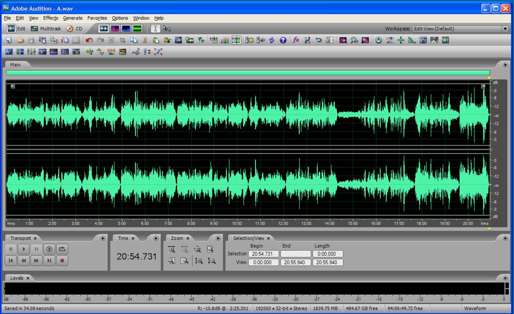This screenshot has width=514, height=314.
Task: Click the Open file folder icon
Action: (20, 40)
